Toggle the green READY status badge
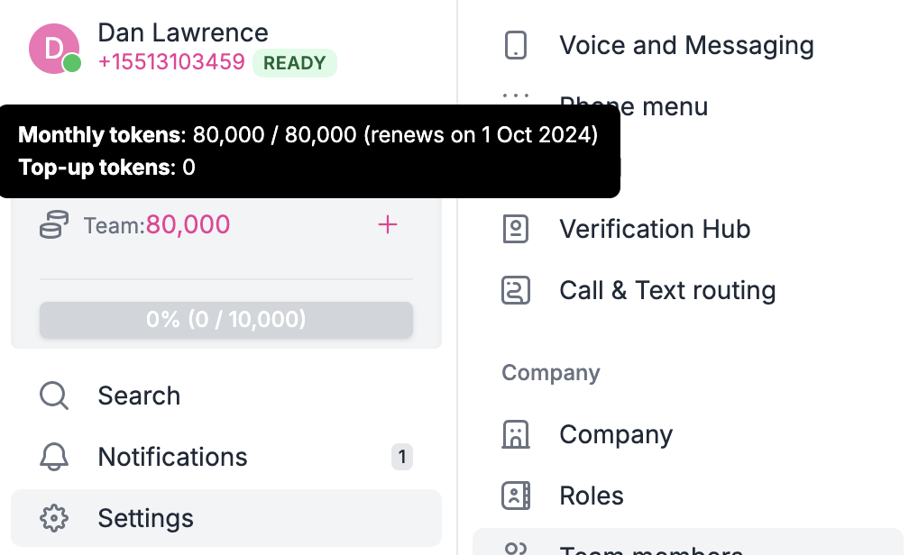 (295, 63)
